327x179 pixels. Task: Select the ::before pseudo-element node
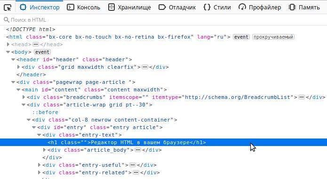[x=45, y=112]
